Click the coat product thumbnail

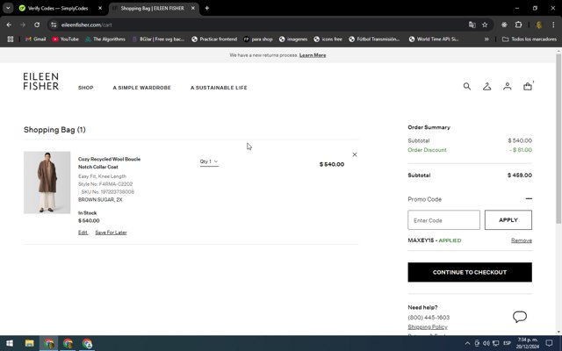click(x=47, y=183)
